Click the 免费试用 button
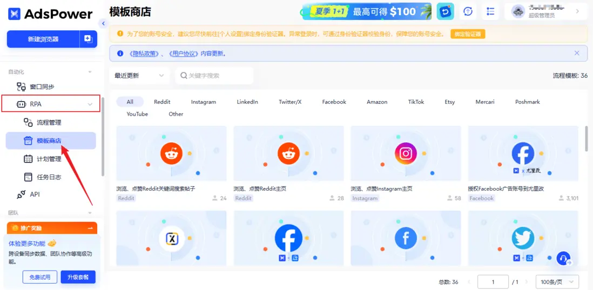 click(x=40, y=277)
